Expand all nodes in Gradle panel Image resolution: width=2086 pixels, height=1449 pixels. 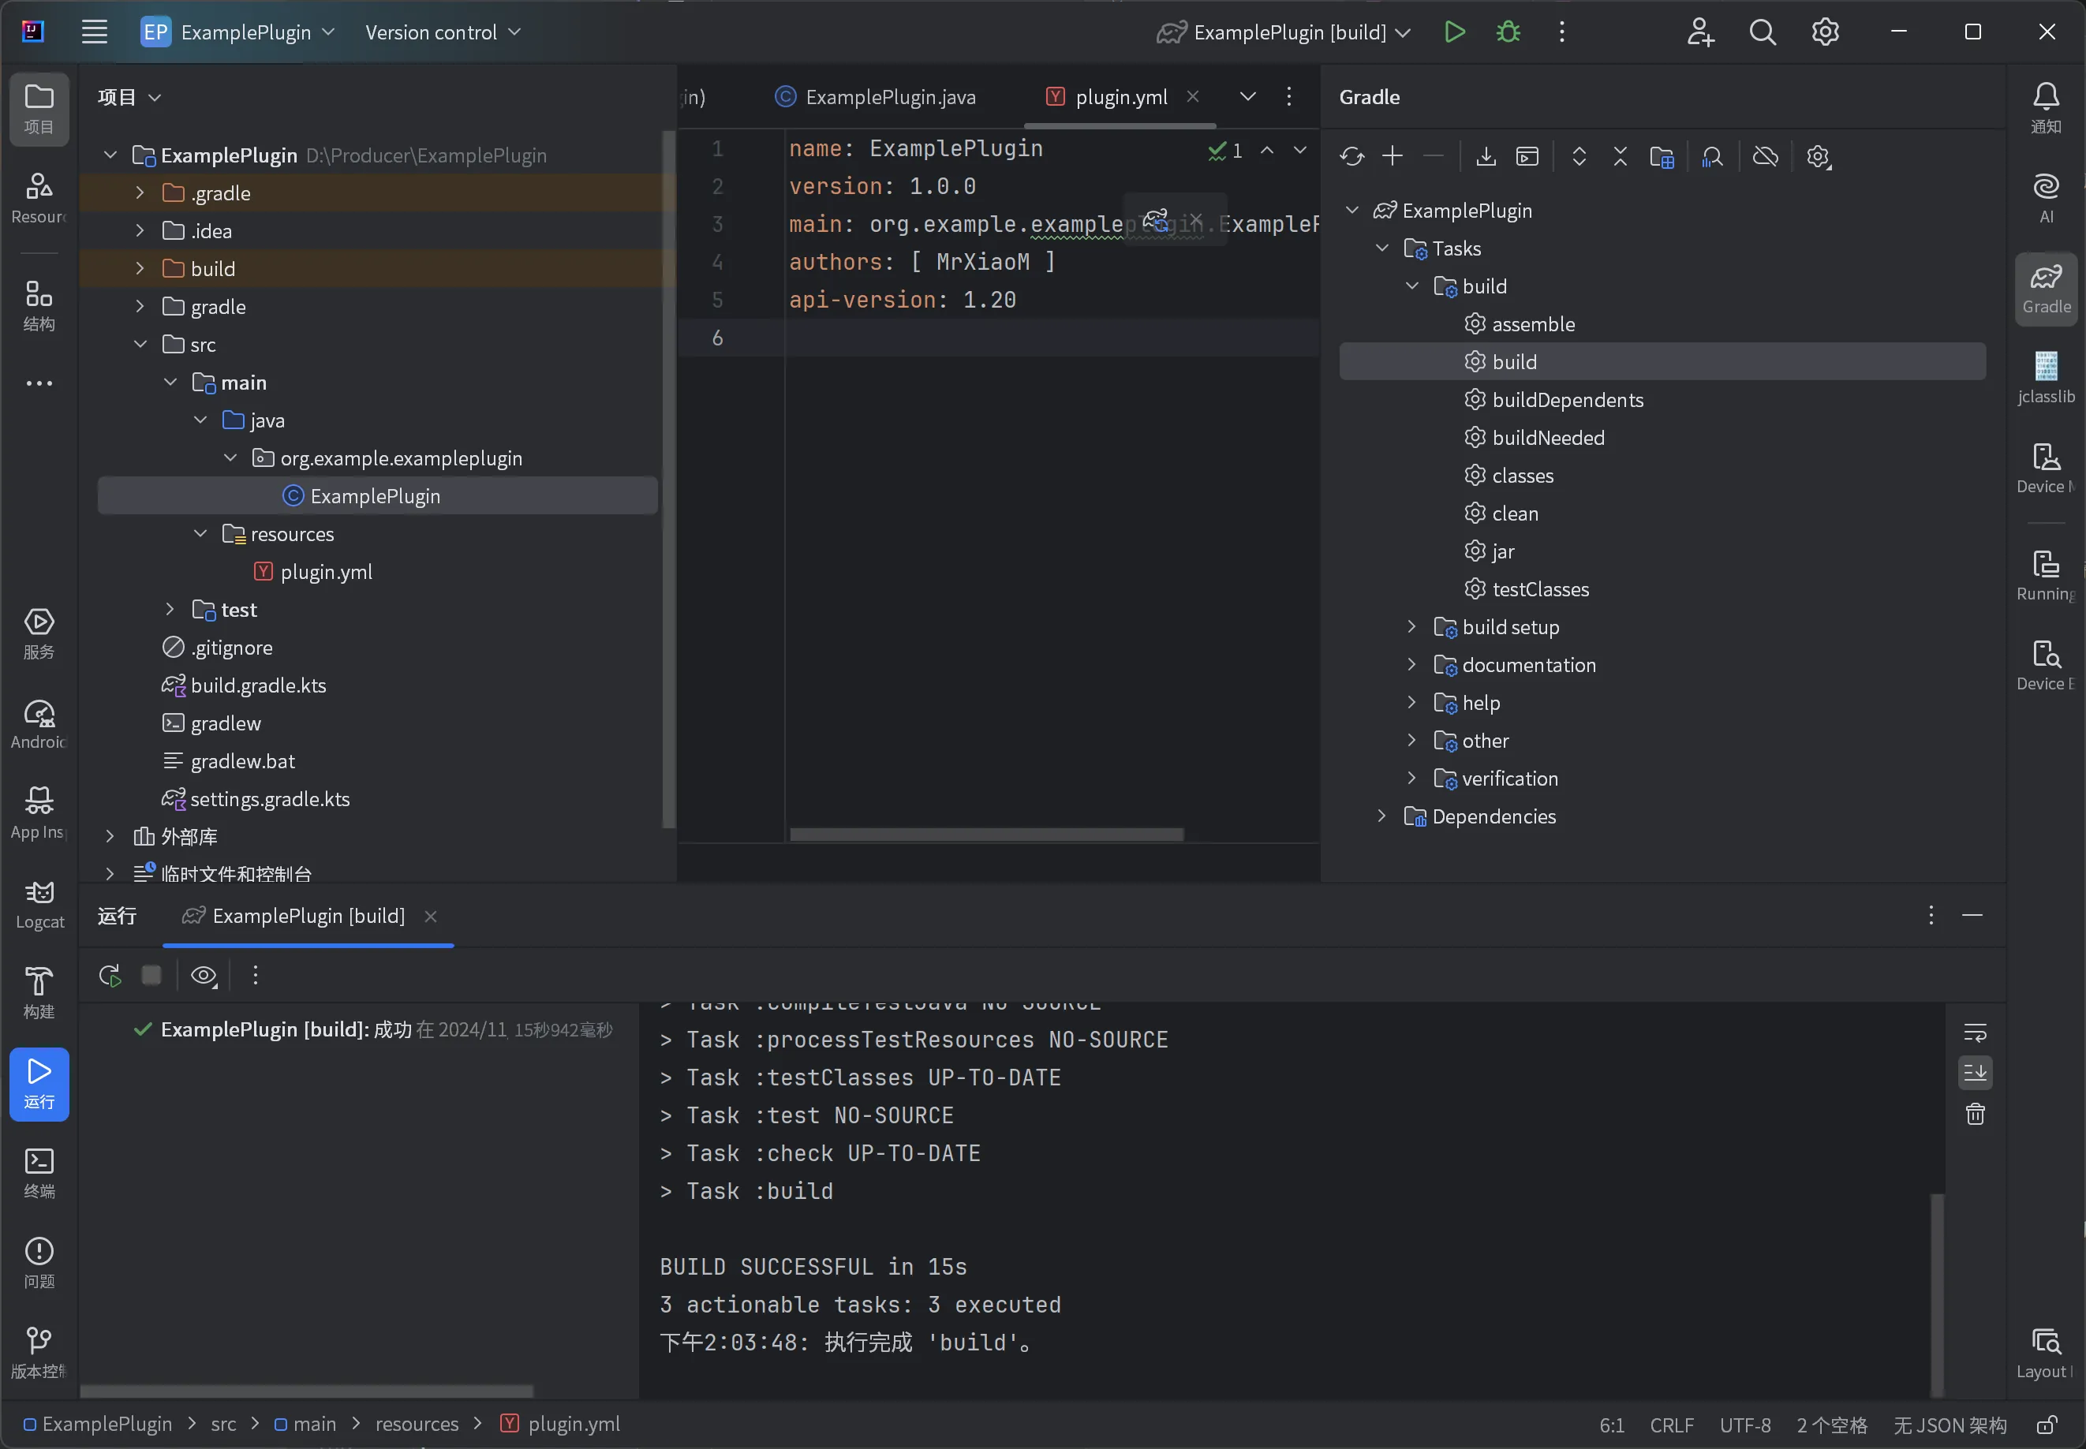[x=1579, y=156]
